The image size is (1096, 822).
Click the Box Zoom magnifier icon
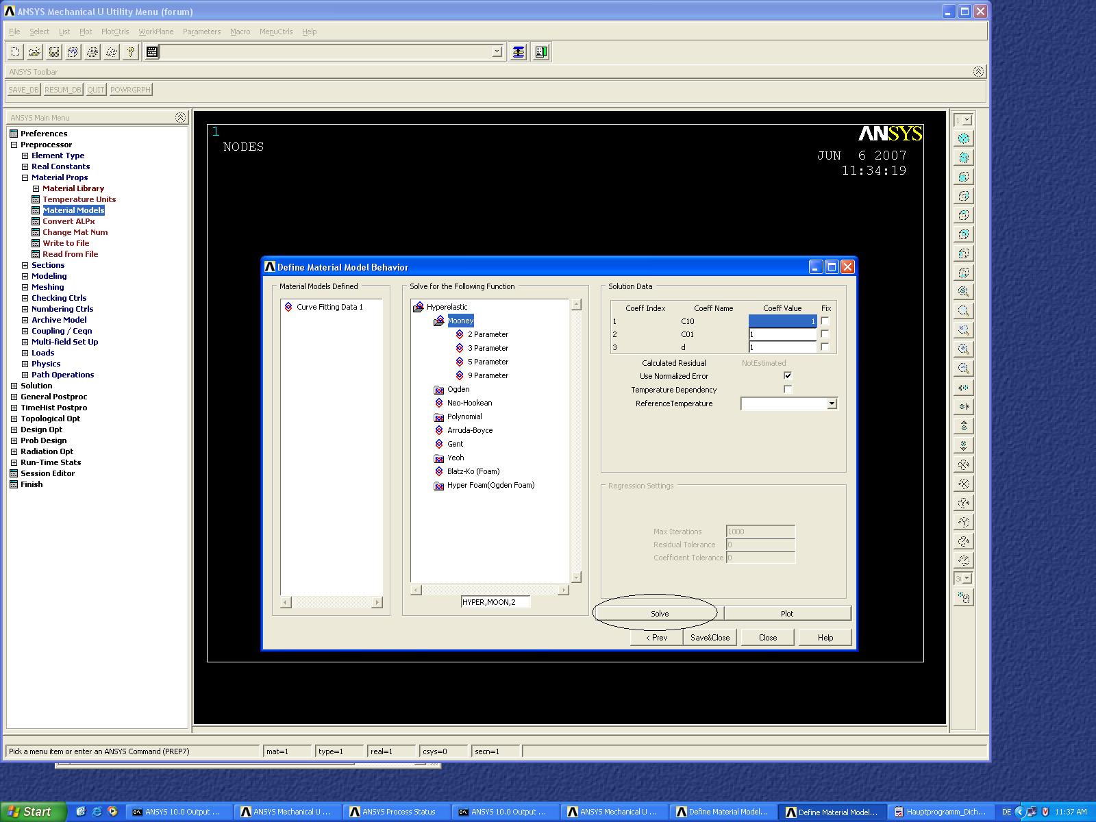[964, 311]
